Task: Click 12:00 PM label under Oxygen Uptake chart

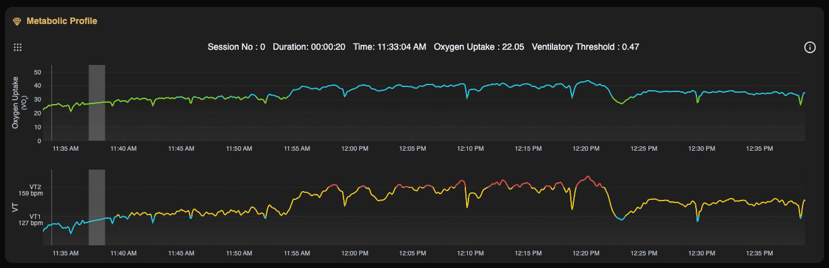Action: [x=355, y=149]
